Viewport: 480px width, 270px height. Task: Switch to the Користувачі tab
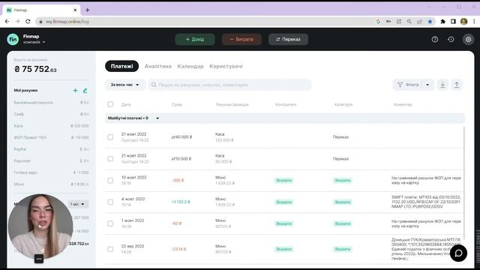pos(226,66)
